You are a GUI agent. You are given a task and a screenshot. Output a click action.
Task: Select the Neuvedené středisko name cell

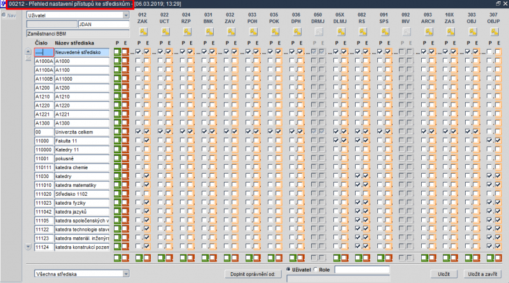[x=82, y=52]
